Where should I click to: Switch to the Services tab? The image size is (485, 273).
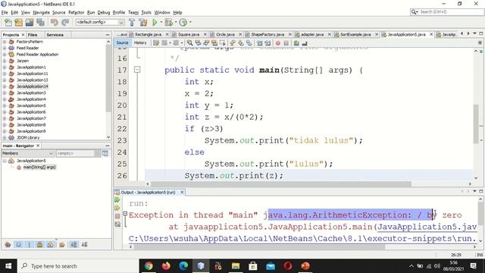[x=55, y=35]
